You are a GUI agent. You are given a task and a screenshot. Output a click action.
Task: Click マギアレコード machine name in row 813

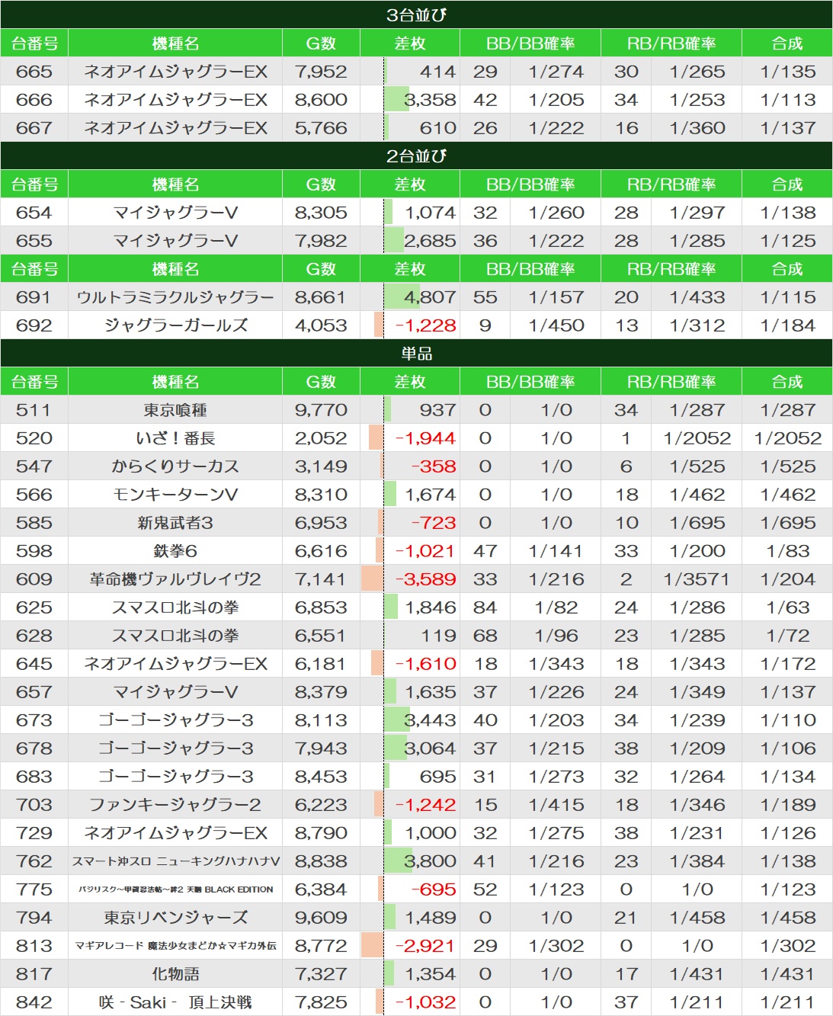click(x=175, y=946)
